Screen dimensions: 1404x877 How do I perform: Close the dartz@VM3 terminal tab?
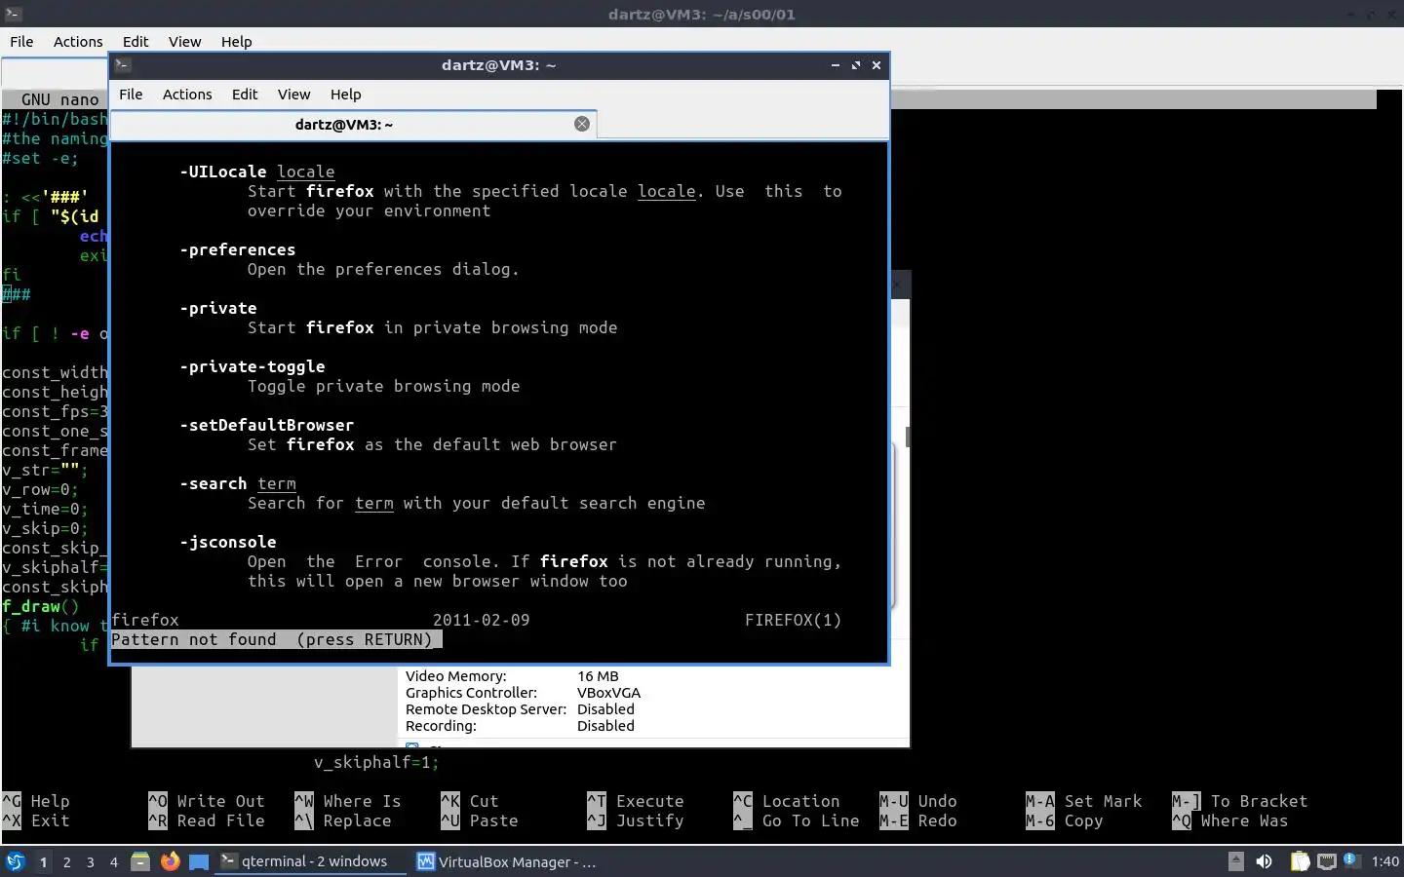click(582, 124)
